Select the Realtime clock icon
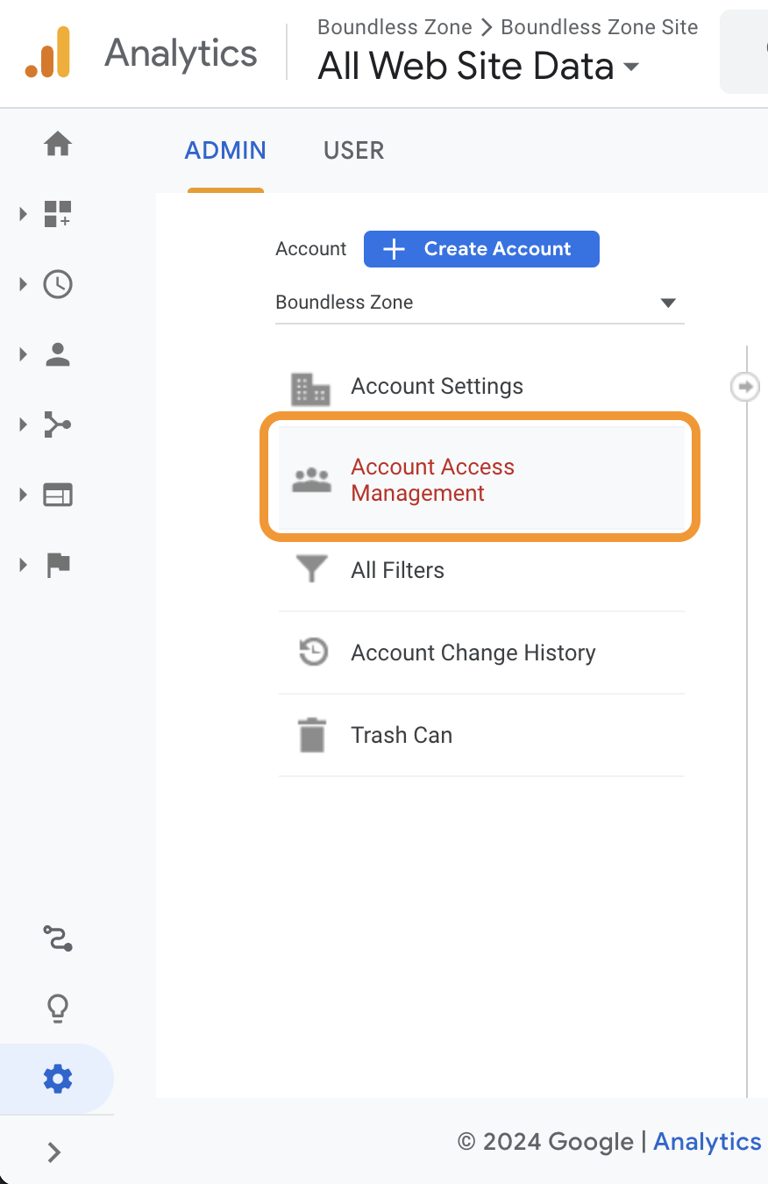This screenshot has height=1184, width=768. (x=57, y=283)
